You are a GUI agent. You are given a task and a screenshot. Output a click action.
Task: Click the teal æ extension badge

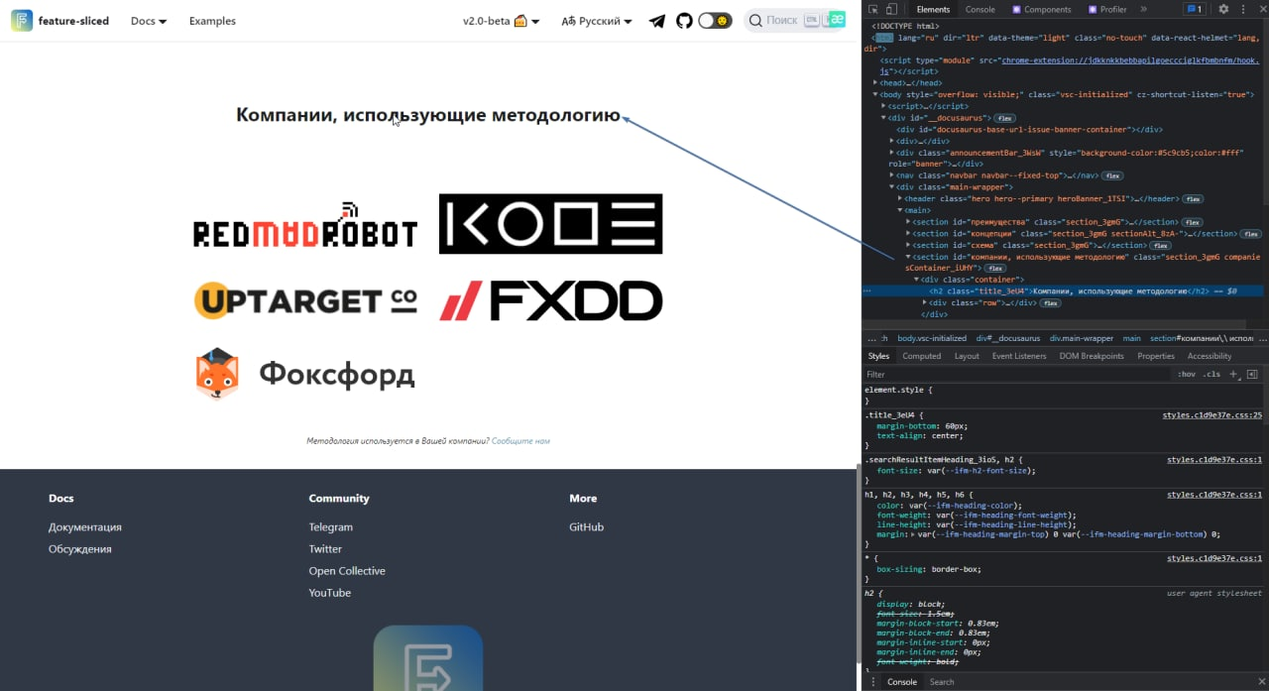pyautogui.click(x=838, y=20)
